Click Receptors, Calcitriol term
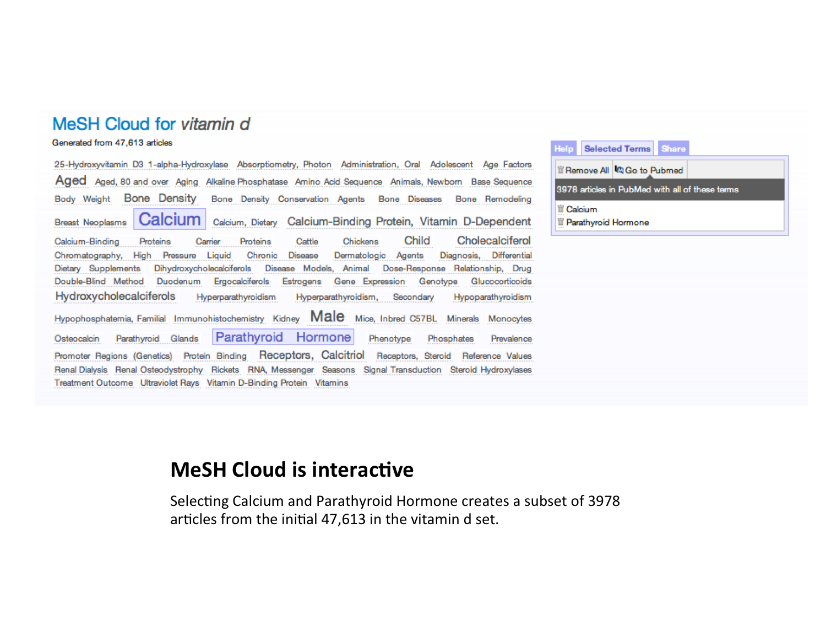Image resolution: width=826 pixels, height=620 pixels. [312, 355]
